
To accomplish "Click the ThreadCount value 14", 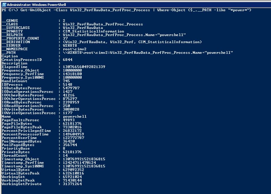I will (x=65, y=156).
